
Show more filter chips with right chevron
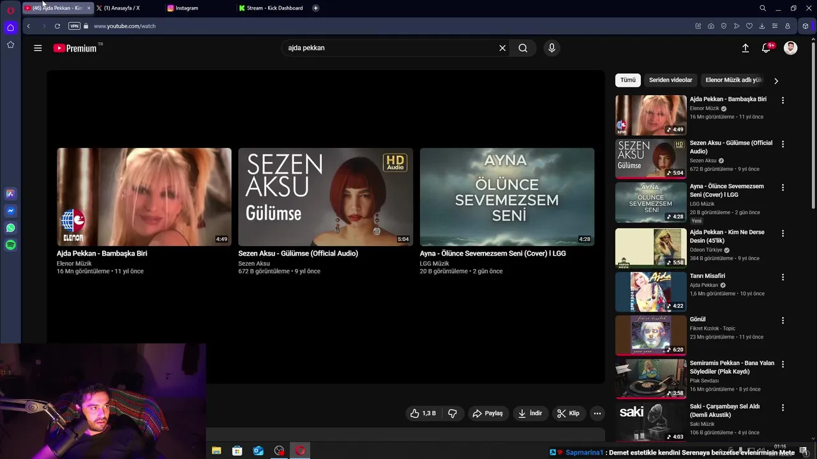[x=776, y=81]
